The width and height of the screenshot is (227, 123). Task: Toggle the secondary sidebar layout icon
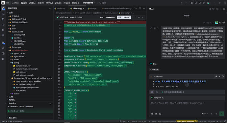[x=200, y=3]
